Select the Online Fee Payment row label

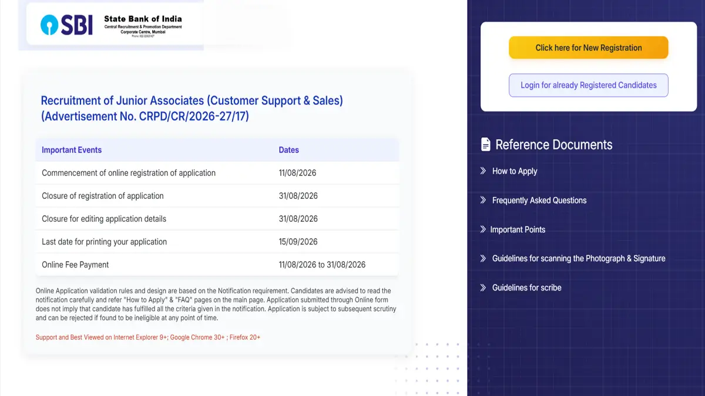tap(75, 265)
